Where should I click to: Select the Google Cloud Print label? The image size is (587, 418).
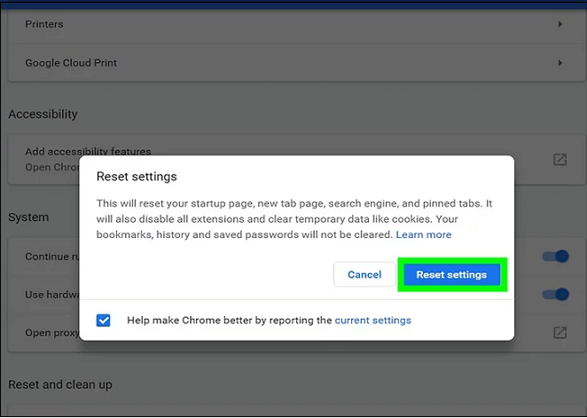point(71,63)
